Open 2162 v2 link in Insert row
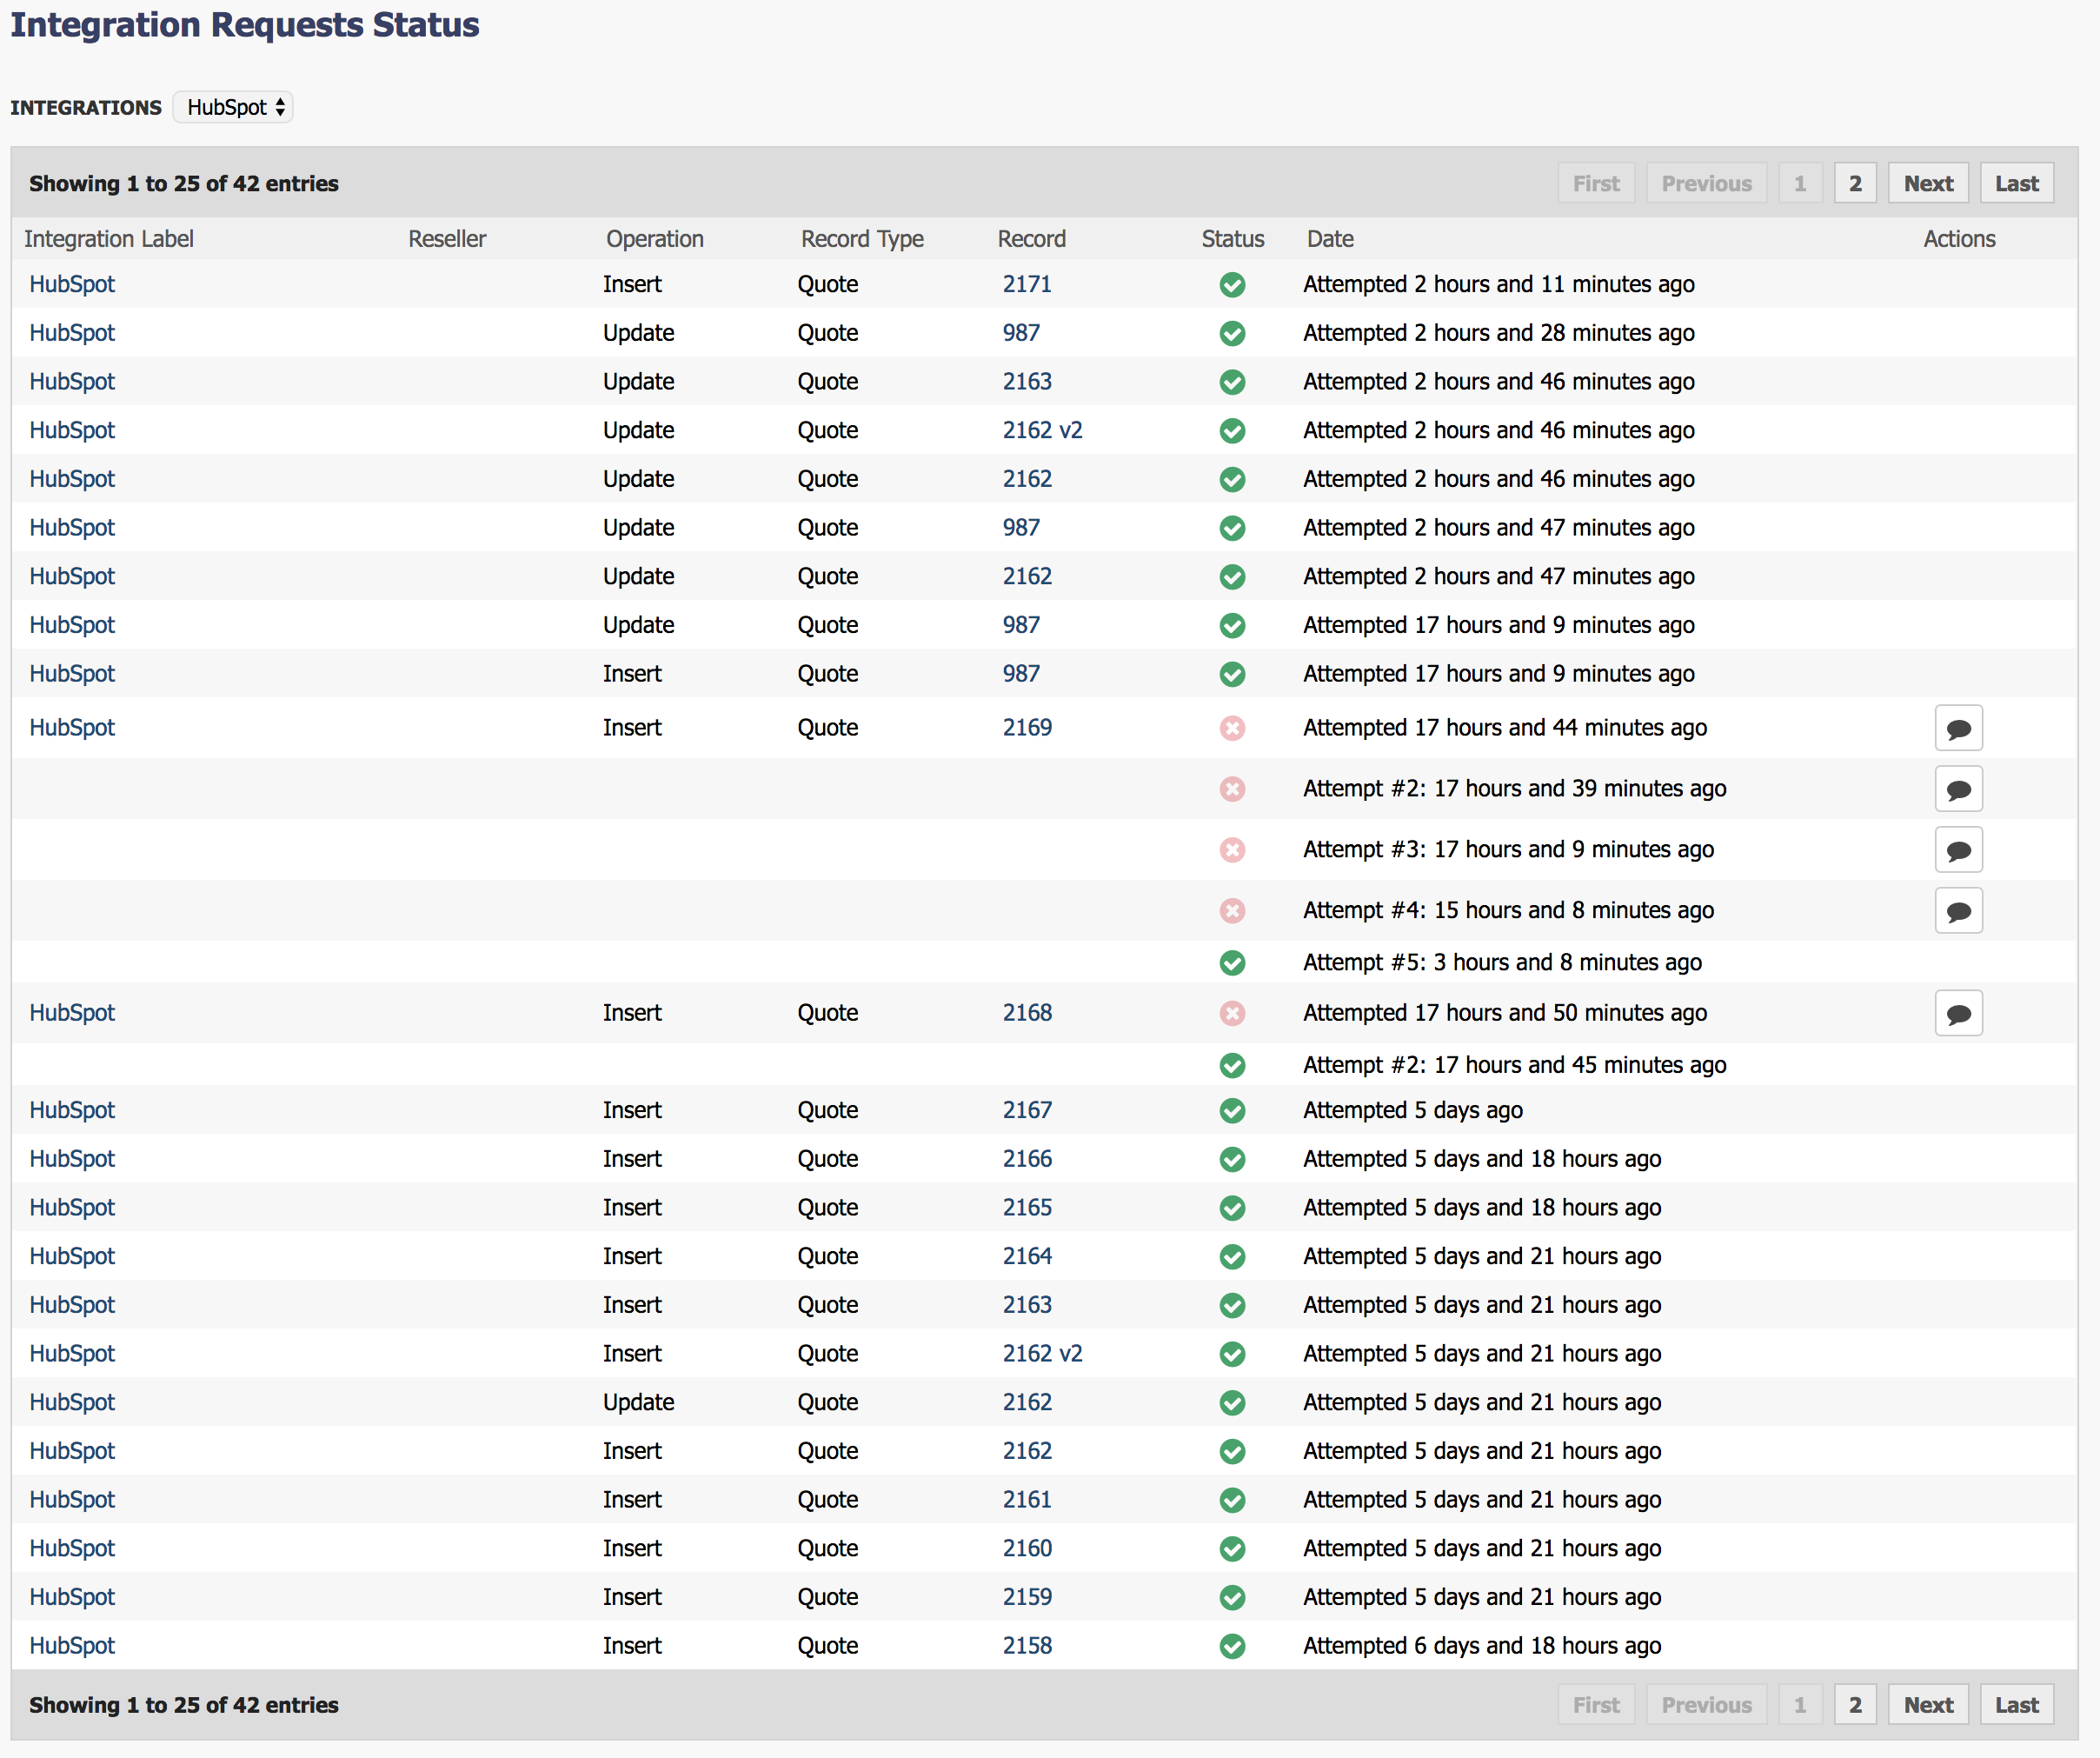 tap(1042, 1353)
